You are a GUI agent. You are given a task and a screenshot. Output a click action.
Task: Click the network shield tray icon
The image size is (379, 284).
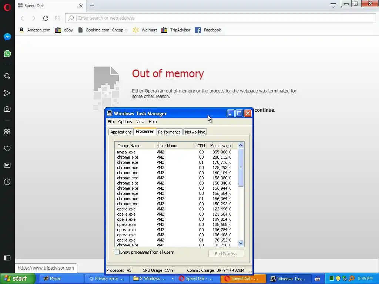click(x=345, y=278)
